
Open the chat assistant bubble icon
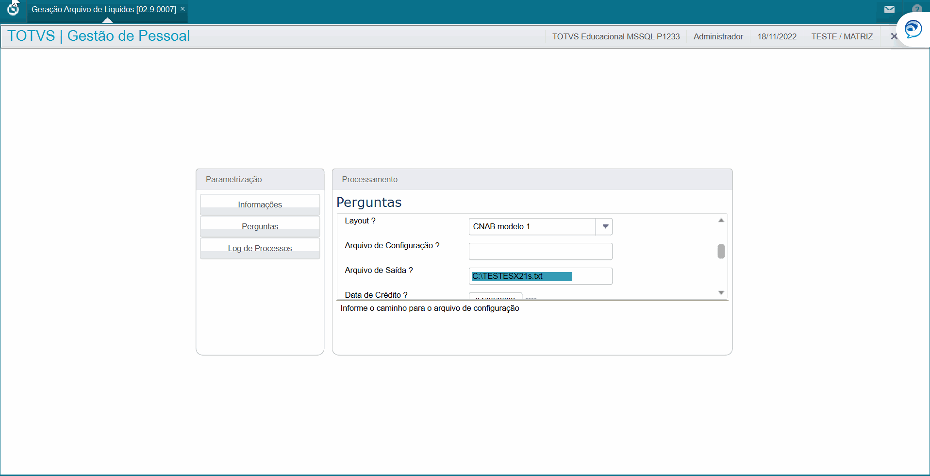click(x=913, y=29)
